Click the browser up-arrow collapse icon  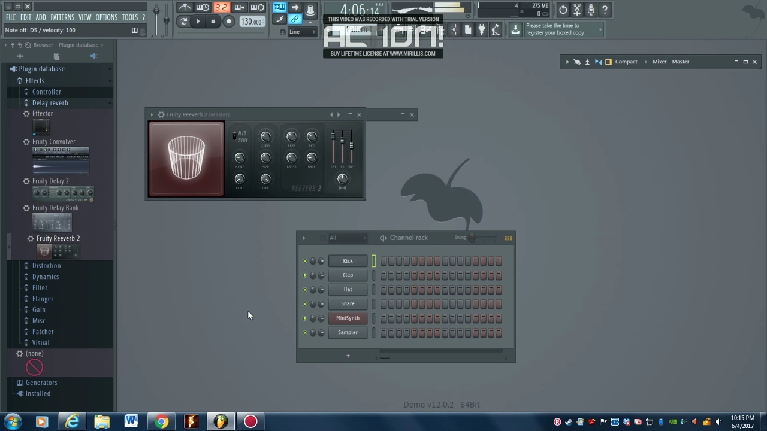[x=13, y=45]
